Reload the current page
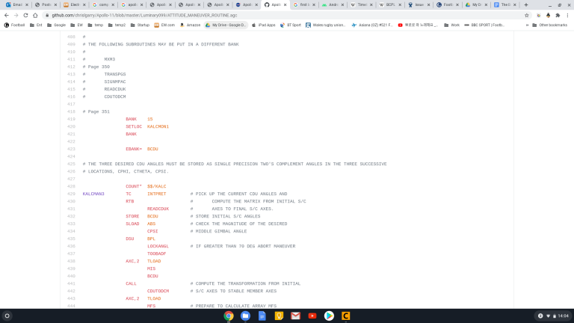 pyautogui.click(x=26, y=15)
